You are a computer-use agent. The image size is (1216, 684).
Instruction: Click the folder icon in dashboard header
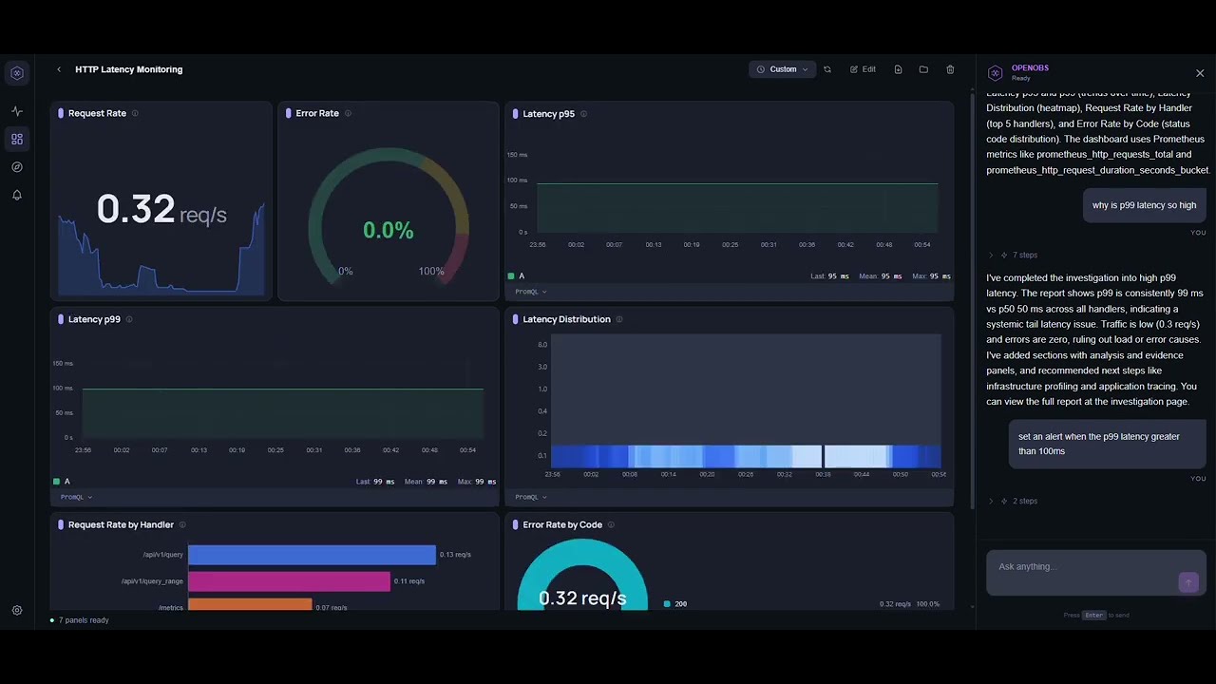923,69
